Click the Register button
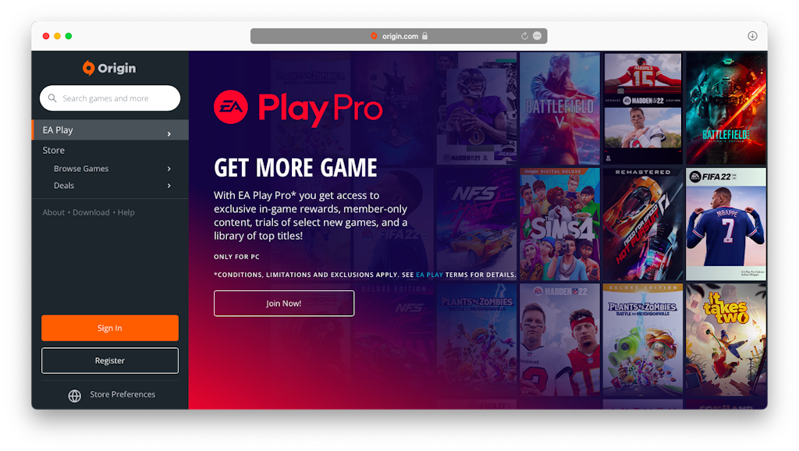Screen dimensions: 799x451 coord(110,360)
